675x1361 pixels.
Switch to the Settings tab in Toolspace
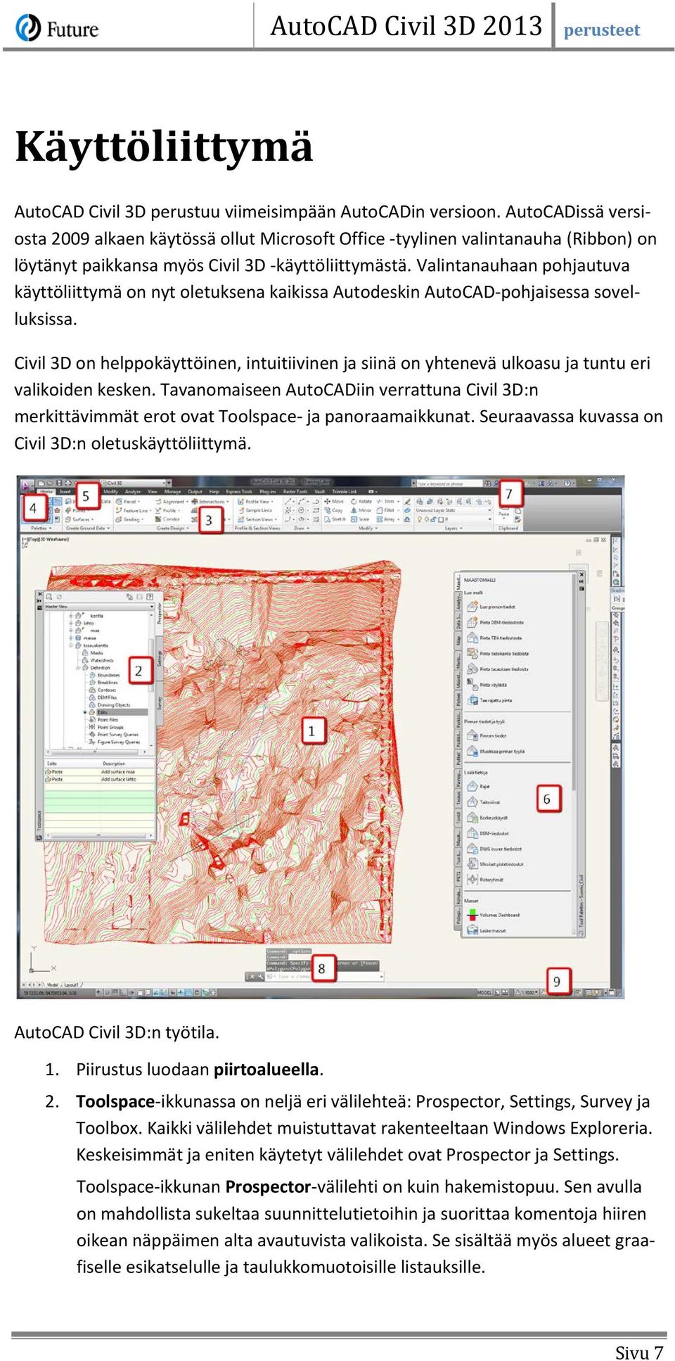tap(160, 658)
